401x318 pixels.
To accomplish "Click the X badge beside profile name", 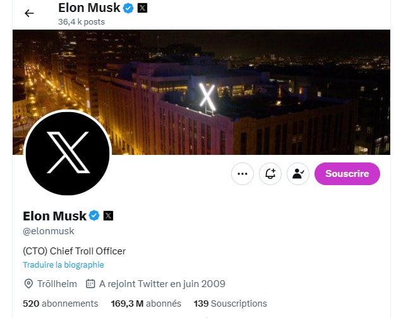I will (x=109, y=216).
